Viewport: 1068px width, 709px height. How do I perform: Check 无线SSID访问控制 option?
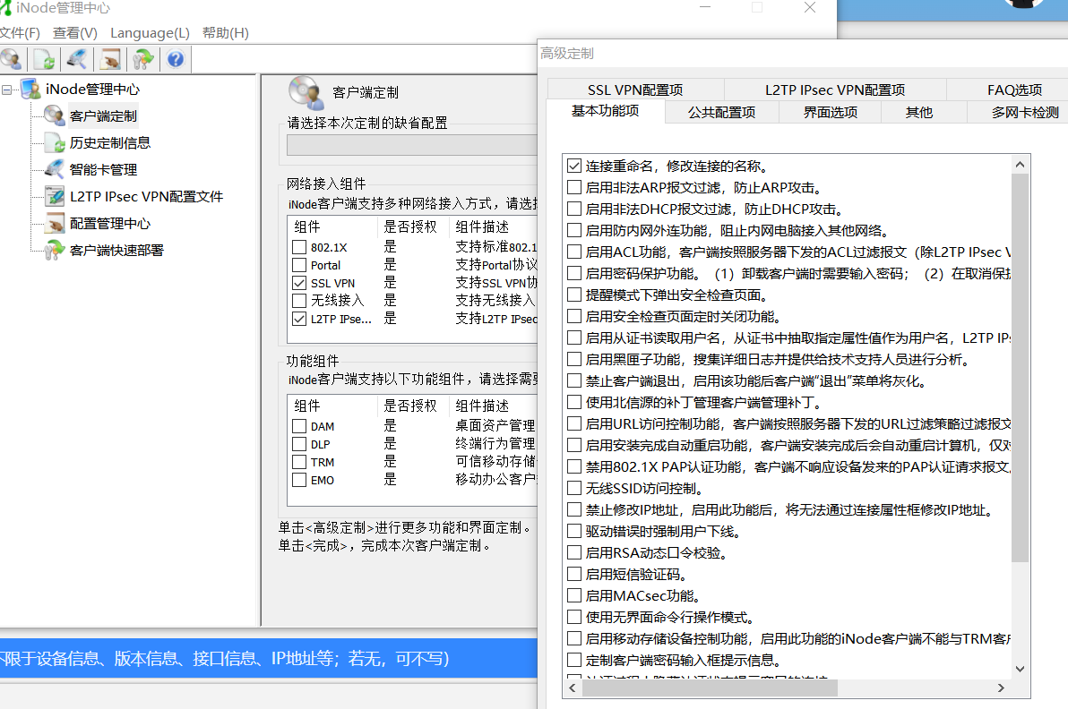point(574,488)
